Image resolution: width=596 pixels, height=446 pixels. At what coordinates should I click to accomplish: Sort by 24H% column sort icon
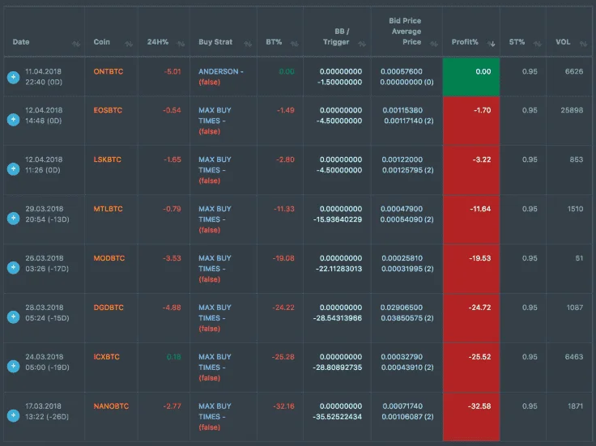pyautogui.click(x=181, y=44)
